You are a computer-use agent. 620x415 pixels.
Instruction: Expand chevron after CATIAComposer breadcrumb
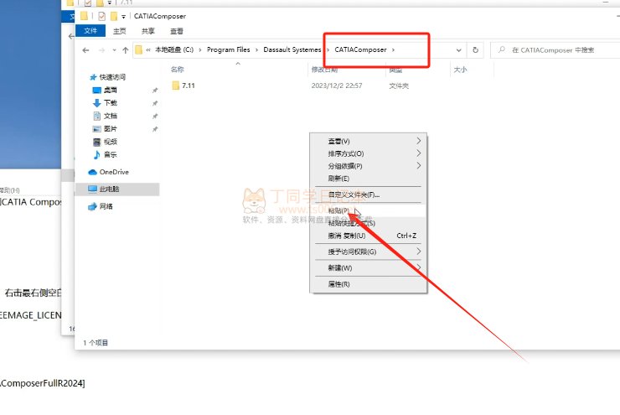pyautogui.click(x=393, y=49)
